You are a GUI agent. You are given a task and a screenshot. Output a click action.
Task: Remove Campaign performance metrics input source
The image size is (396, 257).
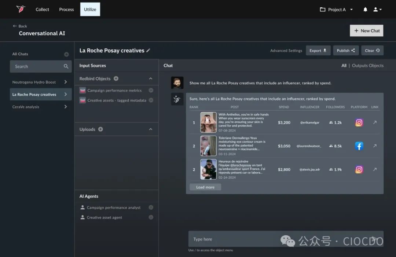point(151,91)
